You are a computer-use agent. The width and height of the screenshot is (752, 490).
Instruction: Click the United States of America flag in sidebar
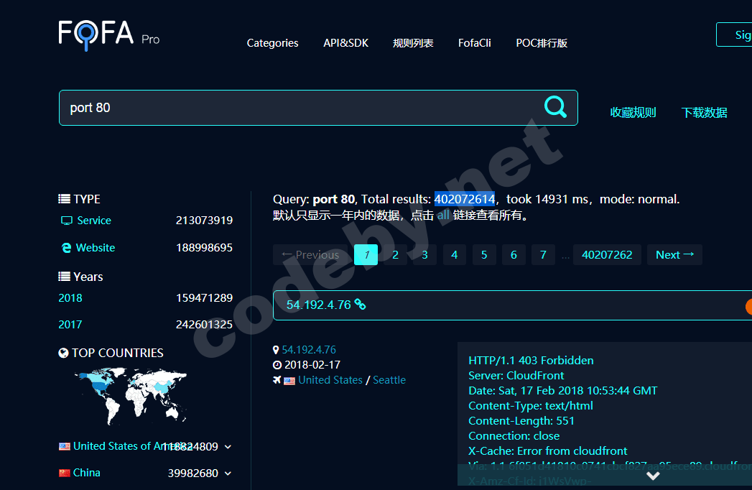(64, 446)
